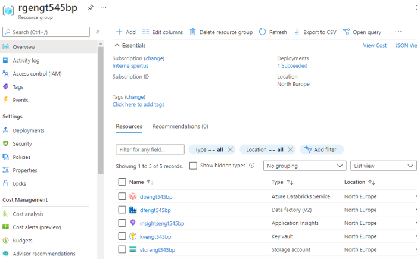The image size is (417, 259).
Task: Click the Policies icon
Action: click(x=5, y=157)
